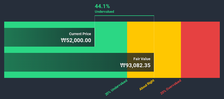Click the green bracket line above the chart
The height and width of the screenshot is (99, 224).
[124, 16]
